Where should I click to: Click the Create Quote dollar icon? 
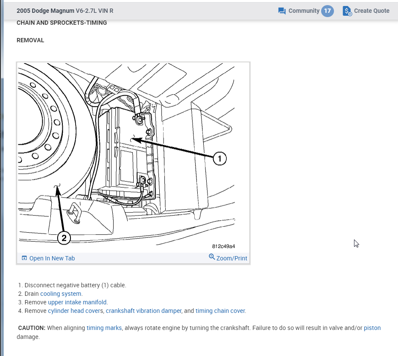pos(347,11)
